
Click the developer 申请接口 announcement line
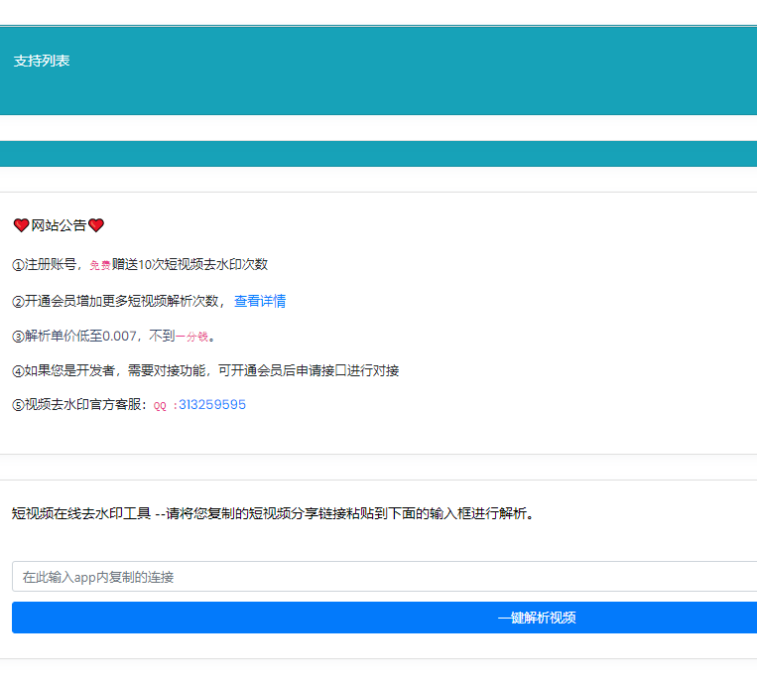(211, 371)
